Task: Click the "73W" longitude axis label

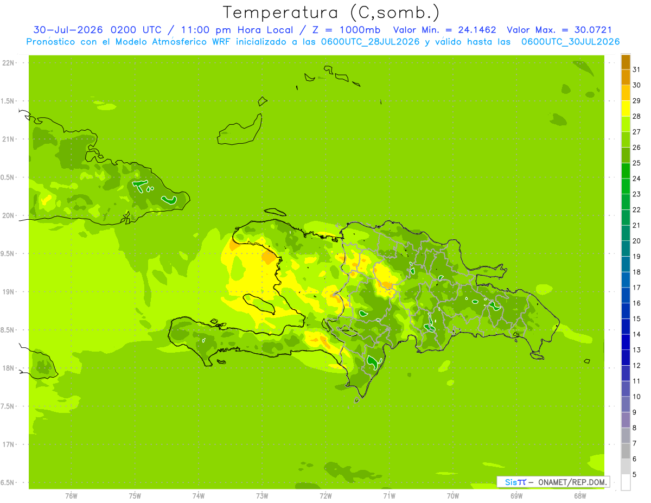Action: [262, 496]
